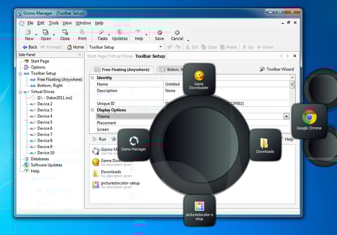Click the Name property value Untitled
The image size is (337, 235).
click(x=172, y=84)
